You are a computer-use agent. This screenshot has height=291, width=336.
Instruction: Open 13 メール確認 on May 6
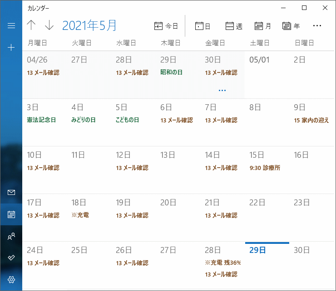177,120
